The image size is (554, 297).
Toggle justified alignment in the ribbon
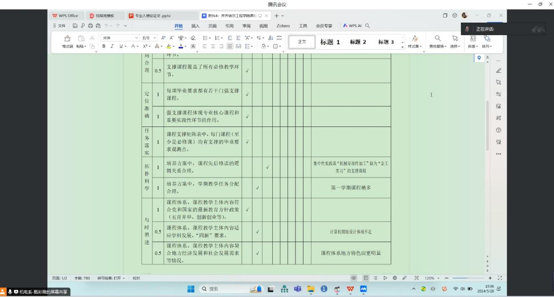click(x=229, y=46)
